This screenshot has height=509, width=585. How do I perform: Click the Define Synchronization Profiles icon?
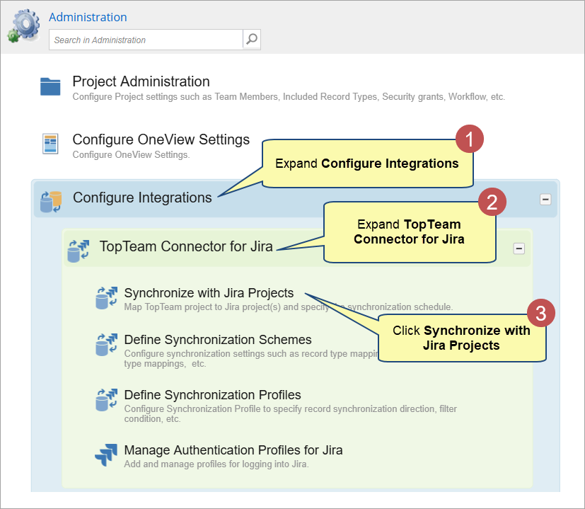coord(106,400)
